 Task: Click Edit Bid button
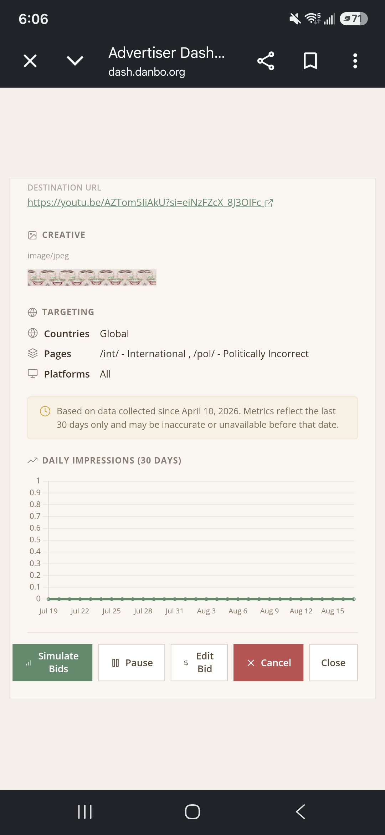click(x=199, y=662)
